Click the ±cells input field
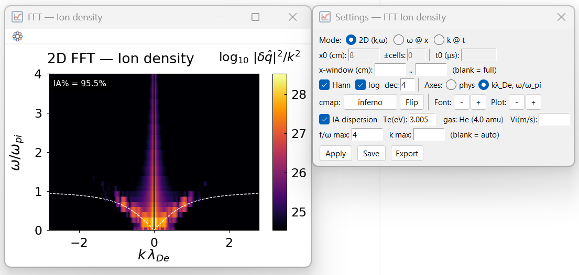 pyautogui.click(x=416, y=55)
